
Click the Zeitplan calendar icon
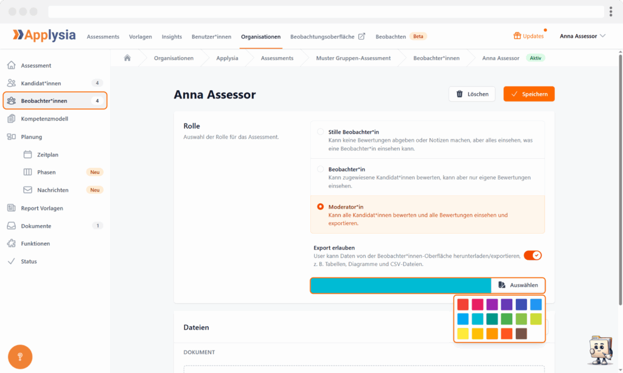click(27, 155)
